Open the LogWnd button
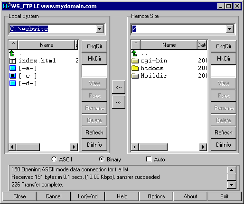244x204 pixels. (x=88, y=196)
